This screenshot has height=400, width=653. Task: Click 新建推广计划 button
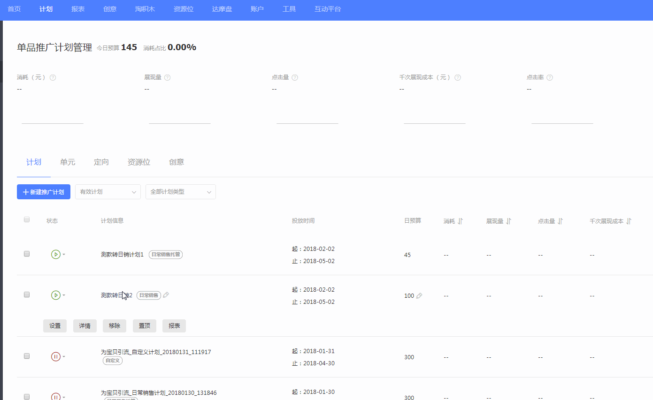pos(44,192)
